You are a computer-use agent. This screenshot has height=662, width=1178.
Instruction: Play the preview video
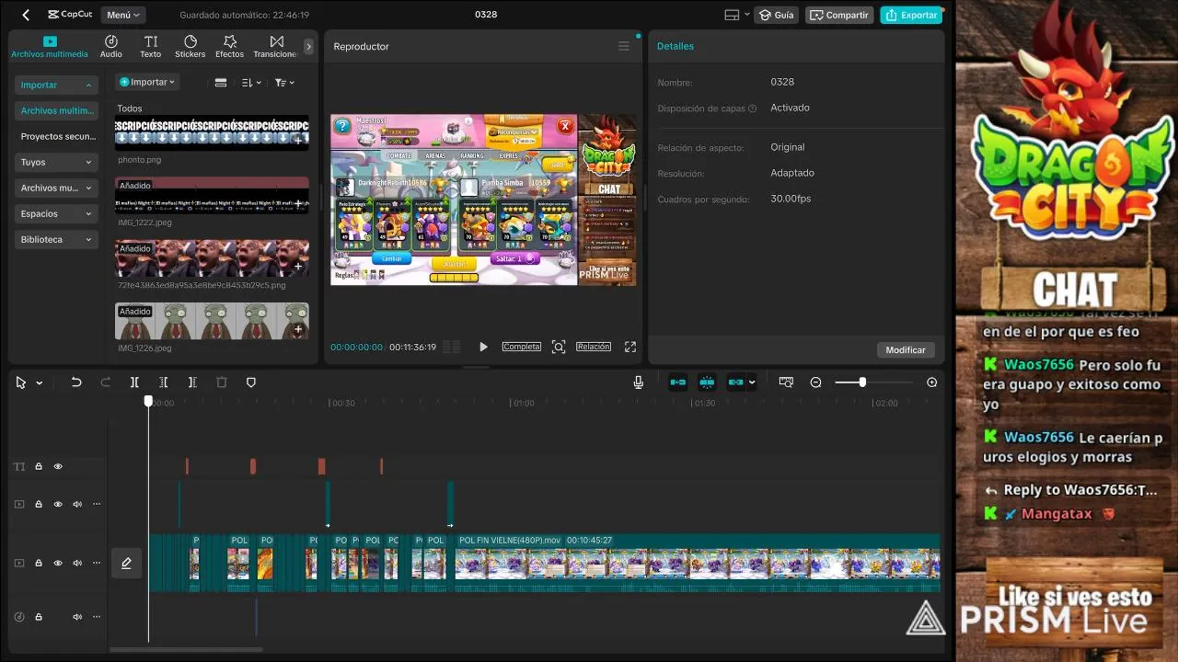pos(483,347)
